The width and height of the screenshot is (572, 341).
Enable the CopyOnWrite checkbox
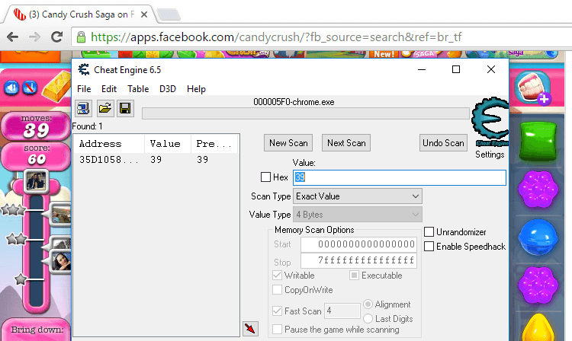pos(277,290)
